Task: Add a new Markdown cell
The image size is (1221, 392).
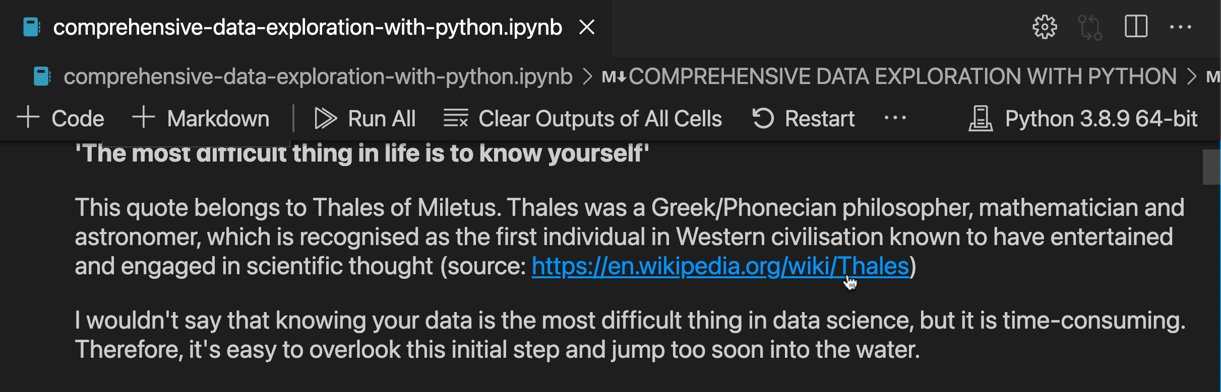Action: point(201,118)
